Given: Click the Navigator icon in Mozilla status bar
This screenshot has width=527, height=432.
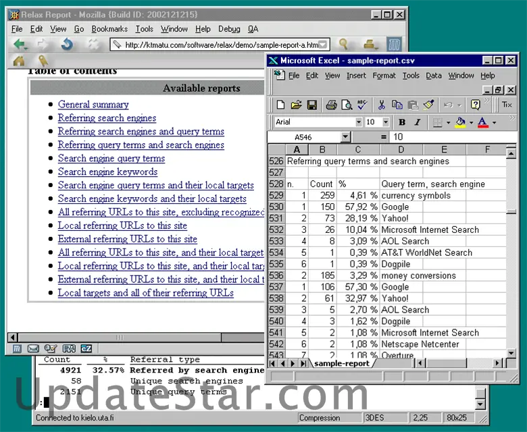Looking at the screenshot, I should coord(16,348).
